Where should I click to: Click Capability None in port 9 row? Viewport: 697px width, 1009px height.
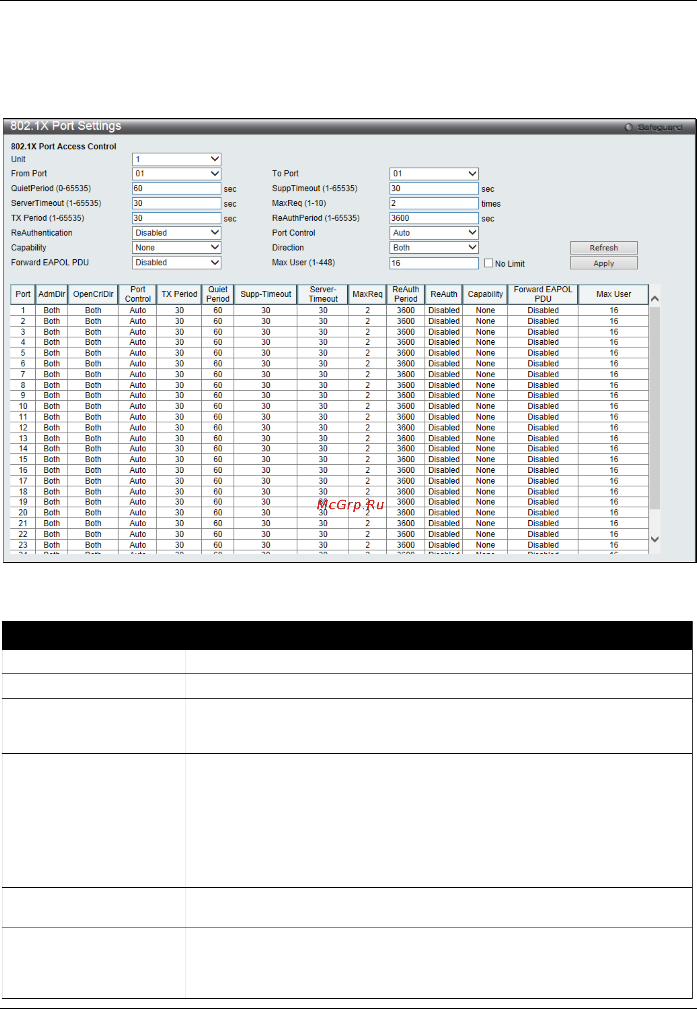pos(485,395)
